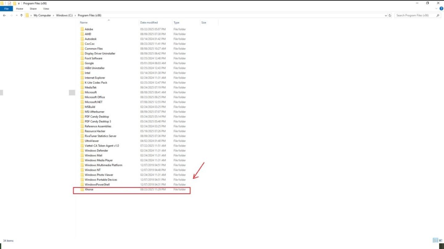The height and width of the screenshot is (249, 444).
Task: Click the forward navigation arrow
Action: coord(11,15)
